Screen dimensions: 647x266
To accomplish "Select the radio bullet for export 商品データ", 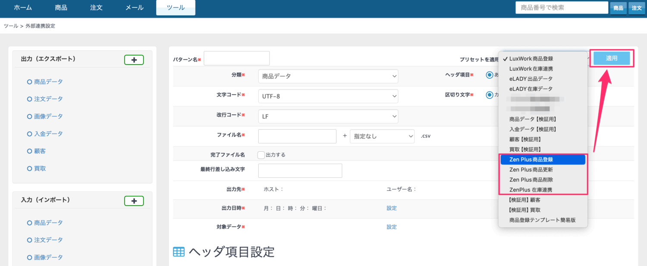I will pos(29,82).
